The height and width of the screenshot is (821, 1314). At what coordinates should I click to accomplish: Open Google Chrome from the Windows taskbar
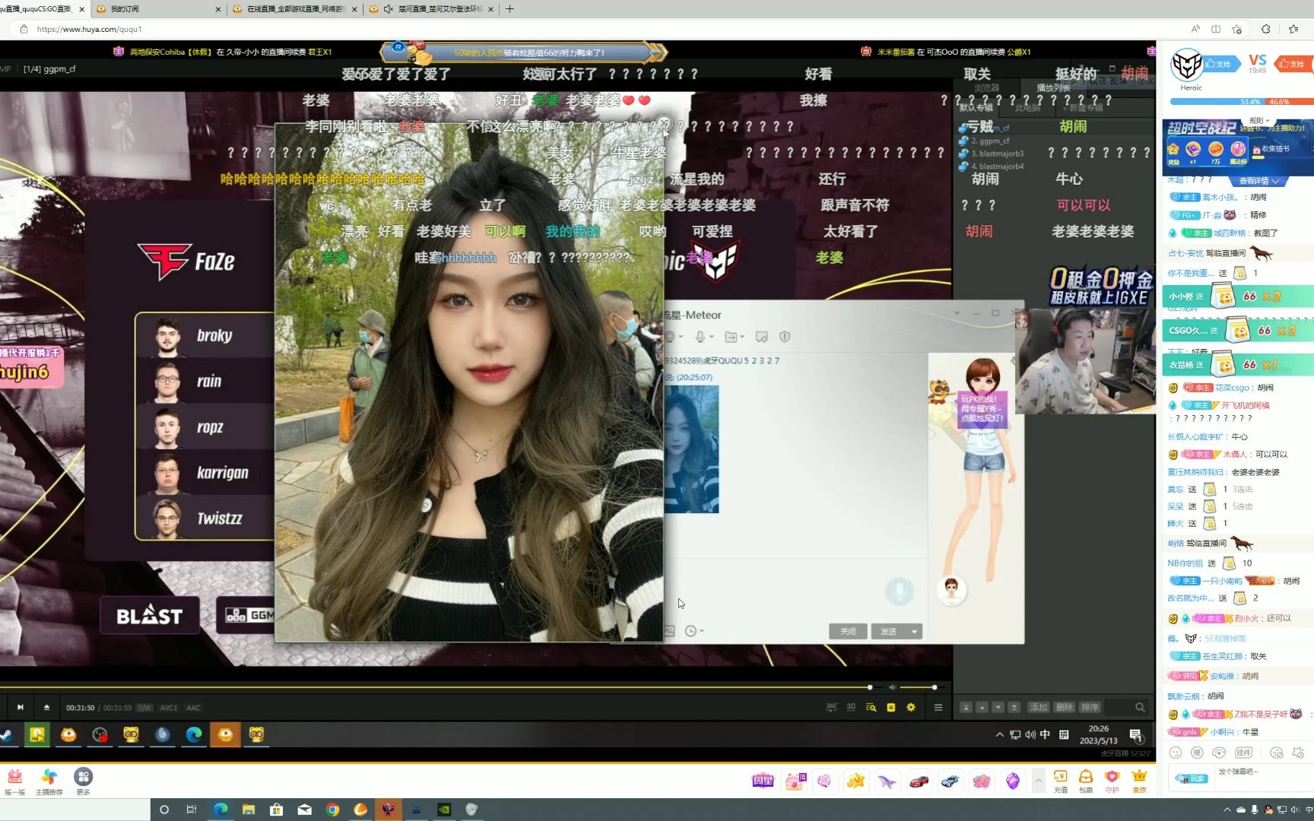point(332,810)
